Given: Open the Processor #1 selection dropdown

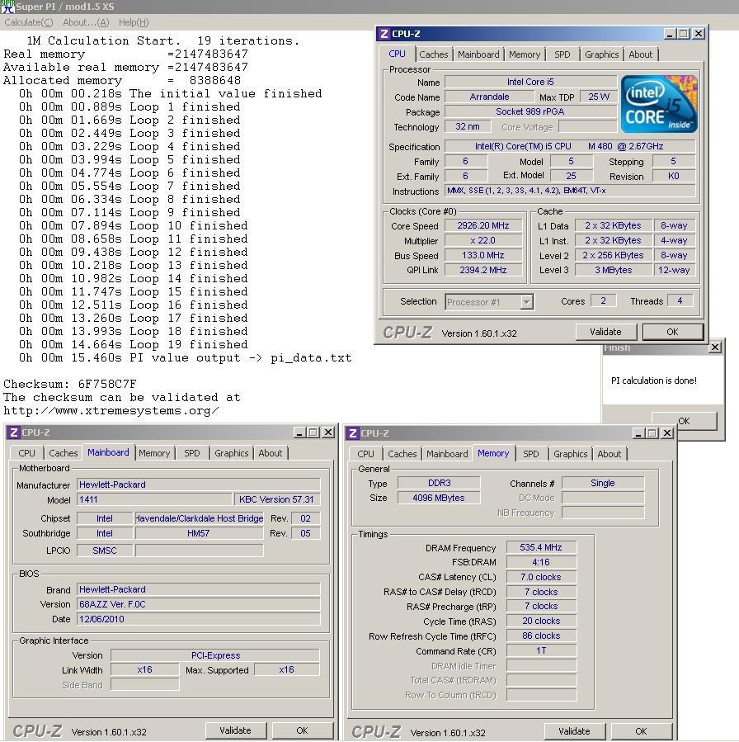Looking at the screenshot, I should (x=527, y=301).
